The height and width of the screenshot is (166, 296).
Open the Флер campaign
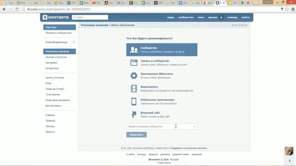[x=49, y=83]
